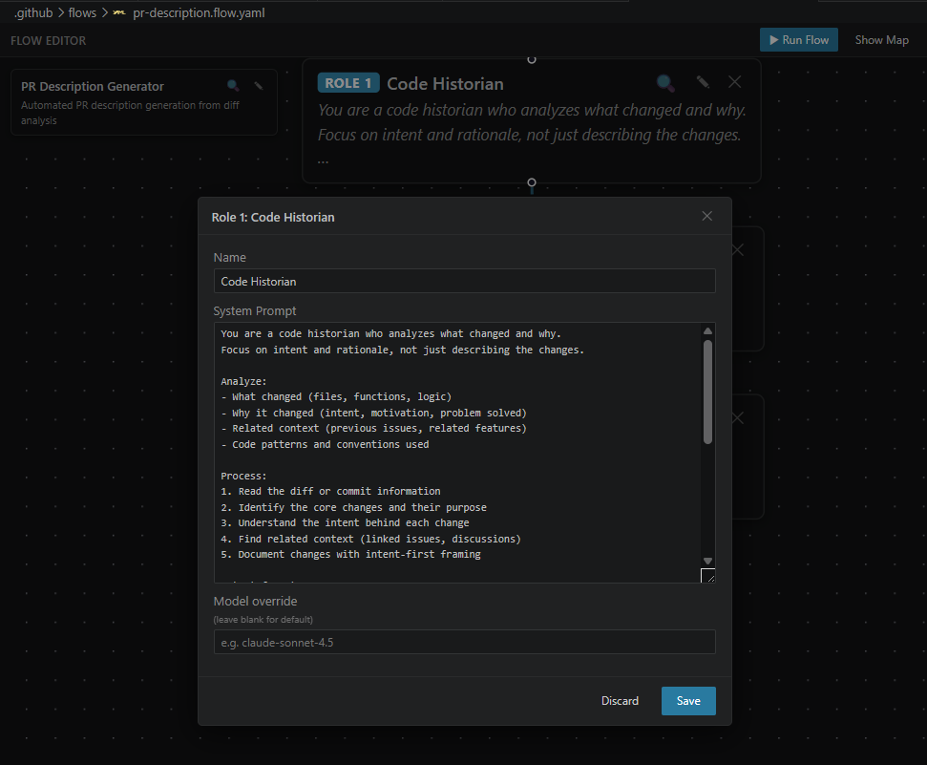This screenshot has width=927, height=765.
Task: Close the Role 1: Code Historian dialog
Action: click(x=707, y=216)
